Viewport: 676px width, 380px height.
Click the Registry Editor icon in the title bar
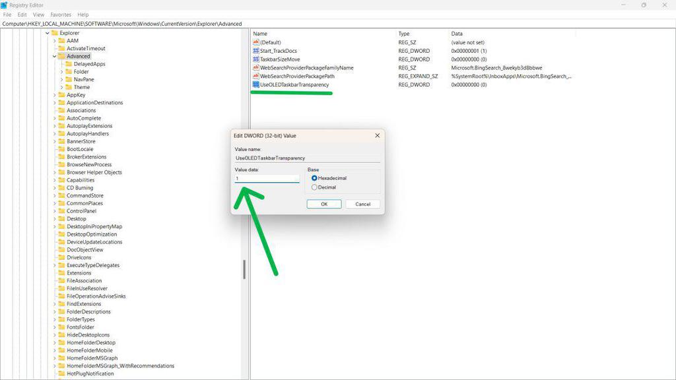(5, 5)
